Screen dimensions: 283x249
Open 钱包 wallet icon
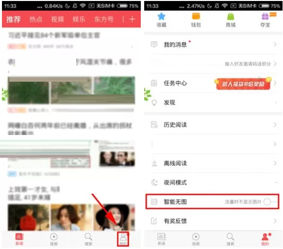tap(196, 17)
